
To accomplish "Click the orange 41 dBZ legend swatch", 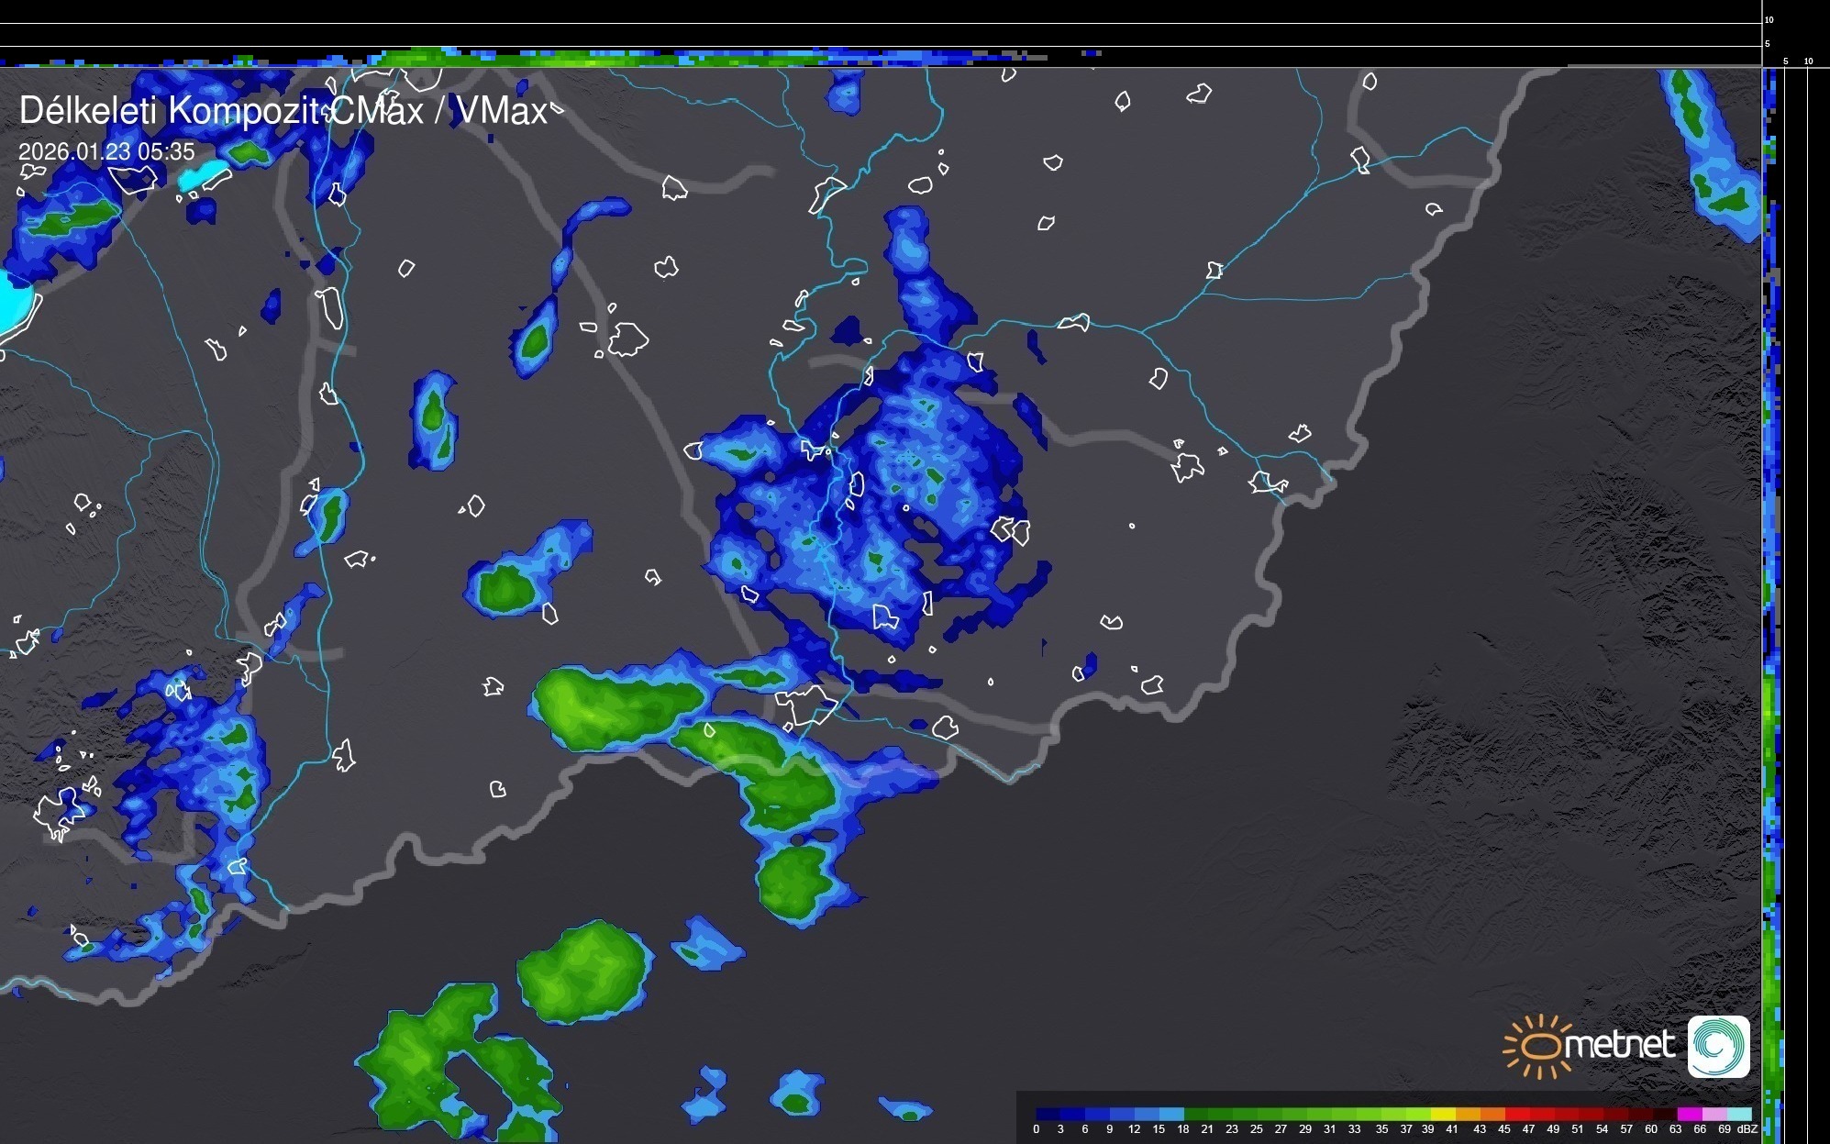I will (x=1468, y=1114).
